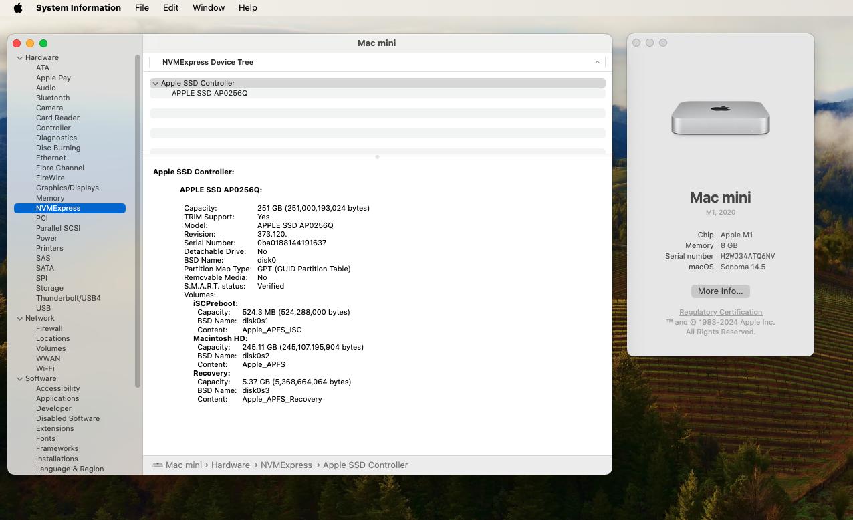This screenshot has width=853, height=520.
Task: Select Applications in the sidebar
Action: click(57, 398)
